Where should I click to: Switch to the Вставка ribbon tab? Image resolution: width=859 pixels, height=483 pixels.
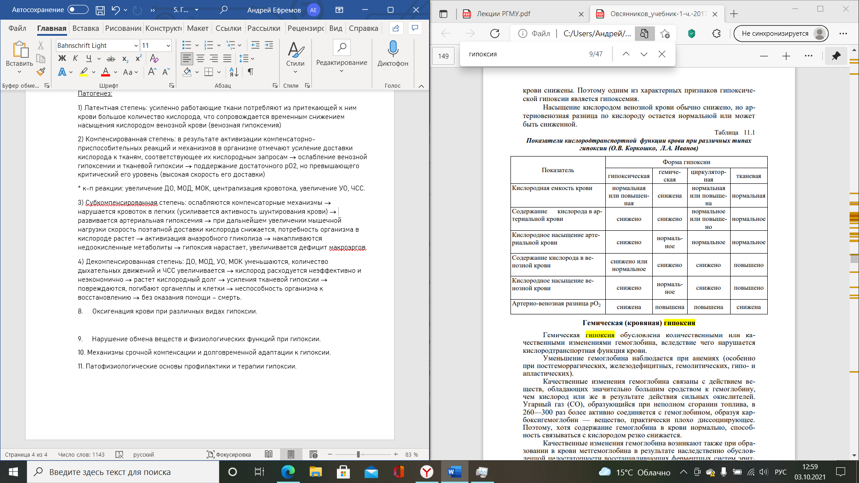(x=85, y=28)
